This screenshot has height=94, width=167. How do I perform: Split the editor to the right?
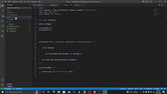tap(162, 5)
